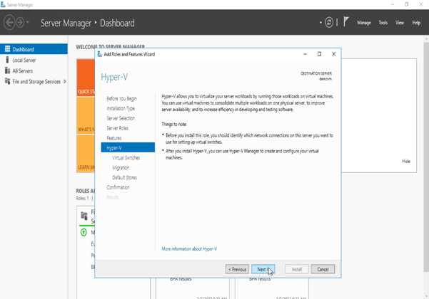Click the forward navigation arrow in Server Manager
The width and height of the screenshot is (429, 299).
pyautogui.click(x=20, y=22)
